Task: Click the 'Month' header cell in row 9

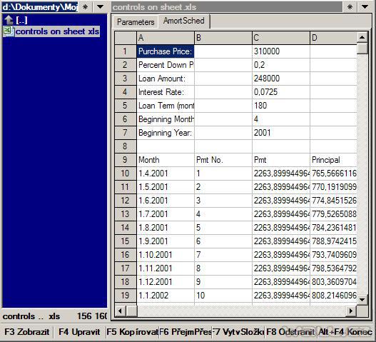Action: point(166,160)
